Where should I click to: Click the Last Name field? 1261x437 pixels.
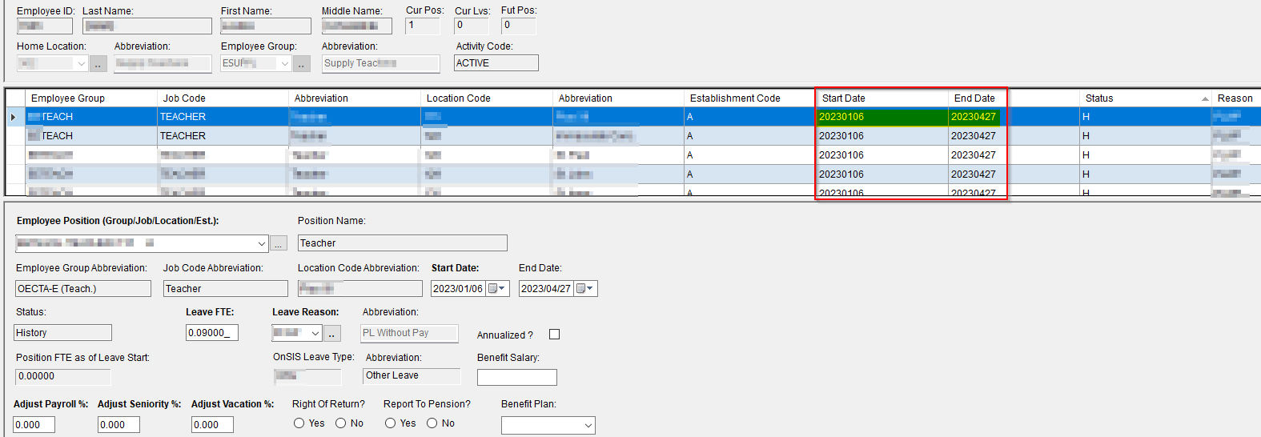(147, 26)
